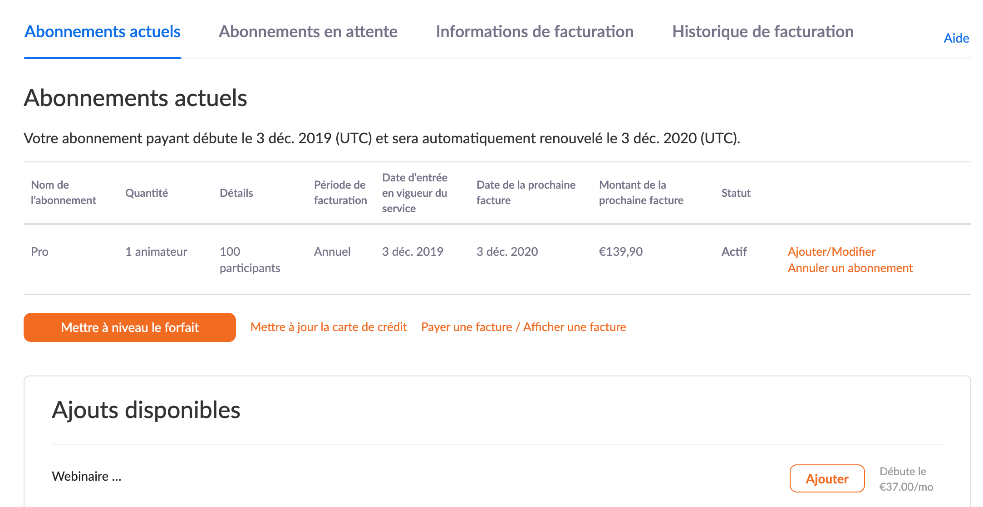This screenshot has width=983, height=507.
Task: Add the Webinaire add-on with Ajouter
Action: click(826, 478)
